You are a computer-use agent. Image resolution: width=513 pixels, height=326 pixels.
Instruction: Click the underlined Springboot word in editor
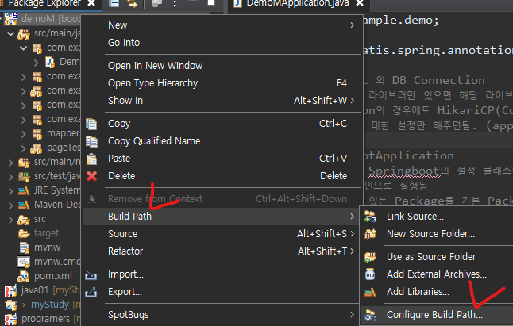[x=404, y=171]
